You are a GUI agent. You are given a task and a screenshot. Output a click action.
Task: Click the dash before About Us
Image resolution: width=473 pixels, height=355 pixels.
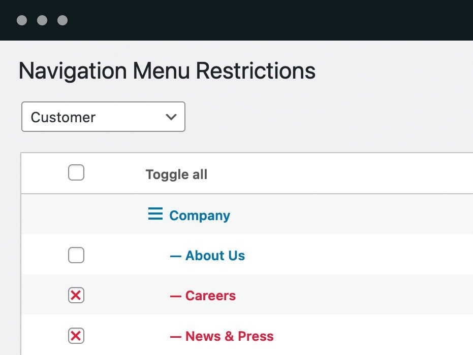click(x=175, y=256)
